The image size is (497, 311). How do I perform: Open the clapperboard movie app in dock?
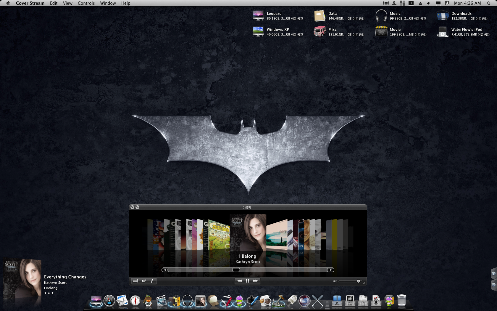coord(161,301)
